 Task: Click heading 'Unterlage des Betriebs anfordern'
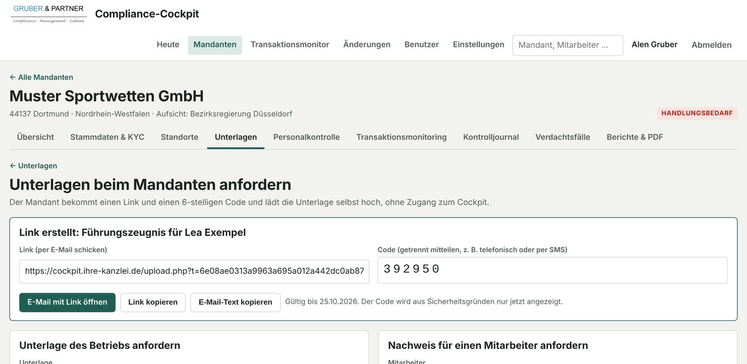[100, 345]
